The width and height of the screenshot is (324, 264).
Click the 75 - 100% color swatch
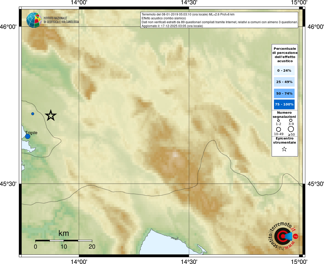284,104
